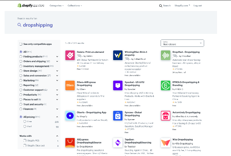Select the Free pricing option
Screen dimensions: 231x156
pyautogui.click(x=25, y=121)
